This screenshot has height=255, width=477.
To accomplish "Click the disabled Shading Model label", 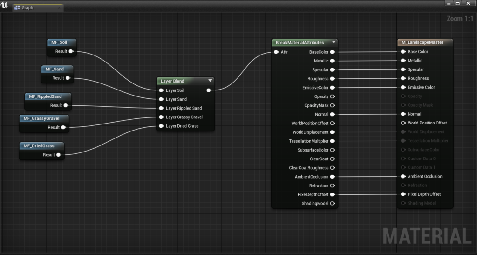I will 422,203.
